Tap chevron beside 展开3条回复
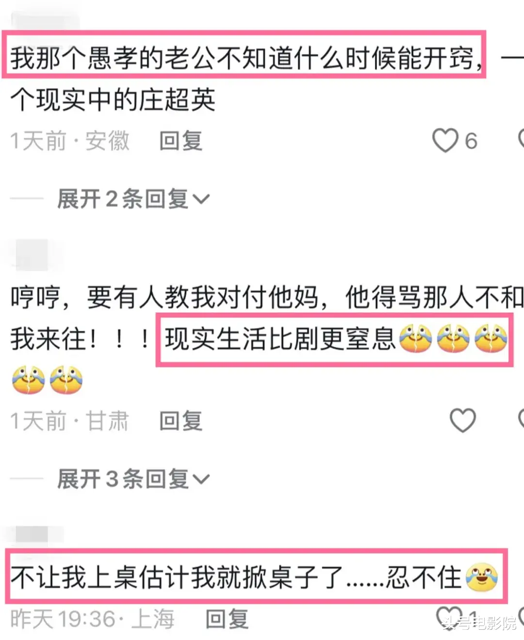This screenshot has height=640, width=524. 201,480
